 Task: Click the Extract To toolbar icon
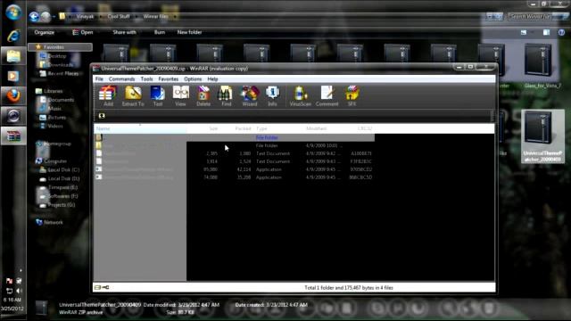(133, 96)
